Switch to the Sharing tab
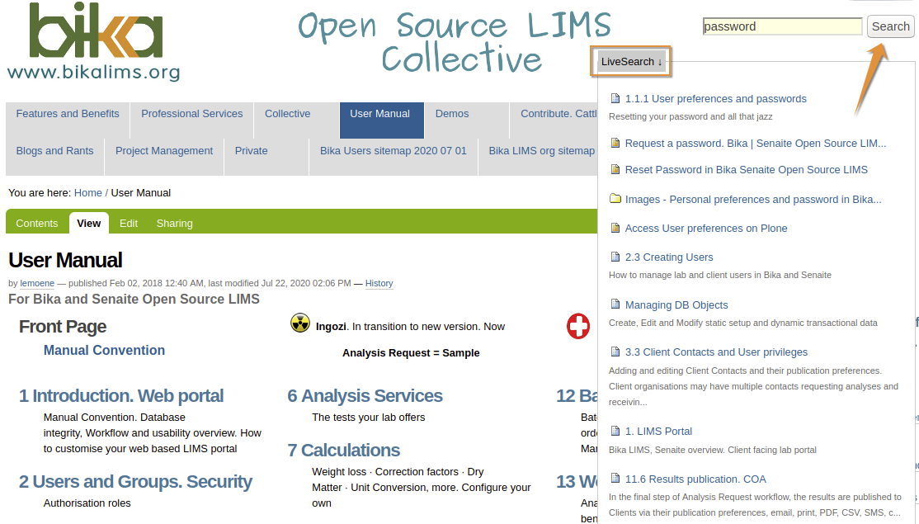Screen dimensions: 919x524 point(174,223)
